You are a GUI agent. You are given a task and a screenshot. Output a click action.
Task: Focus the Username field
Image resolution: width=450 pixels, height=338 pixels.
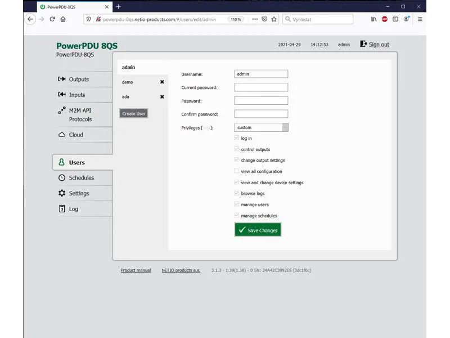point(261,74)
